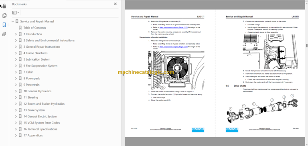Click bookmark icon beside 17 Appendices
Image resolution: width=308 pixels, height=146 pixels.
(20, 136)
